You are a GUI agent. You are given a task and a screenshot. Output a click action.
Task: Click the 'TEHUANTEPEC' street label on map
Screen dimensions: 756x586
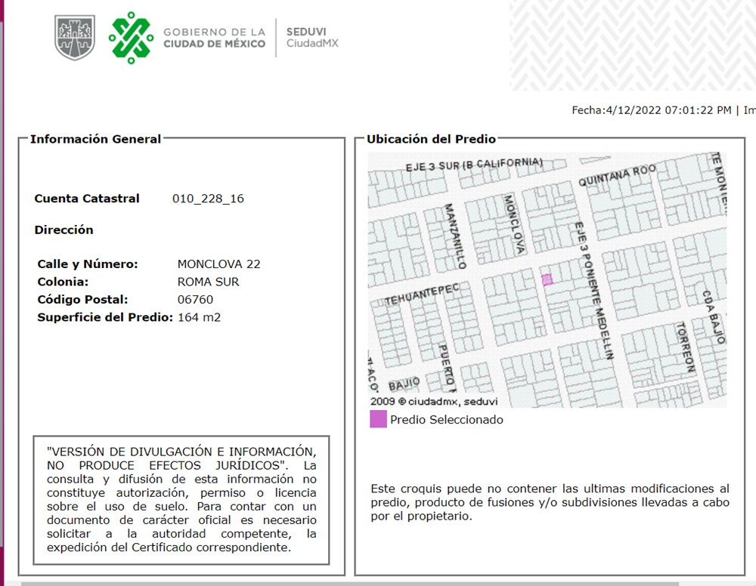pos(422,295)
